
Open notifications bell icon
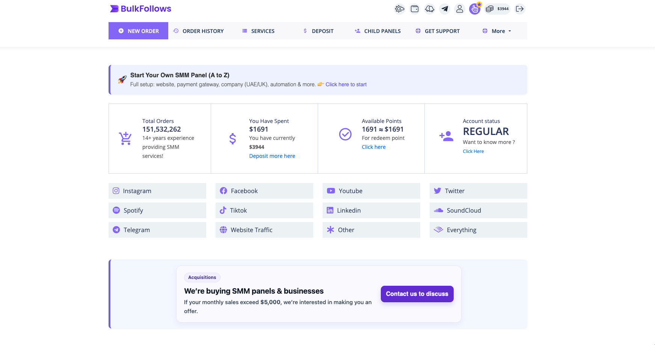pyautogui.click(x=430, y=9)
